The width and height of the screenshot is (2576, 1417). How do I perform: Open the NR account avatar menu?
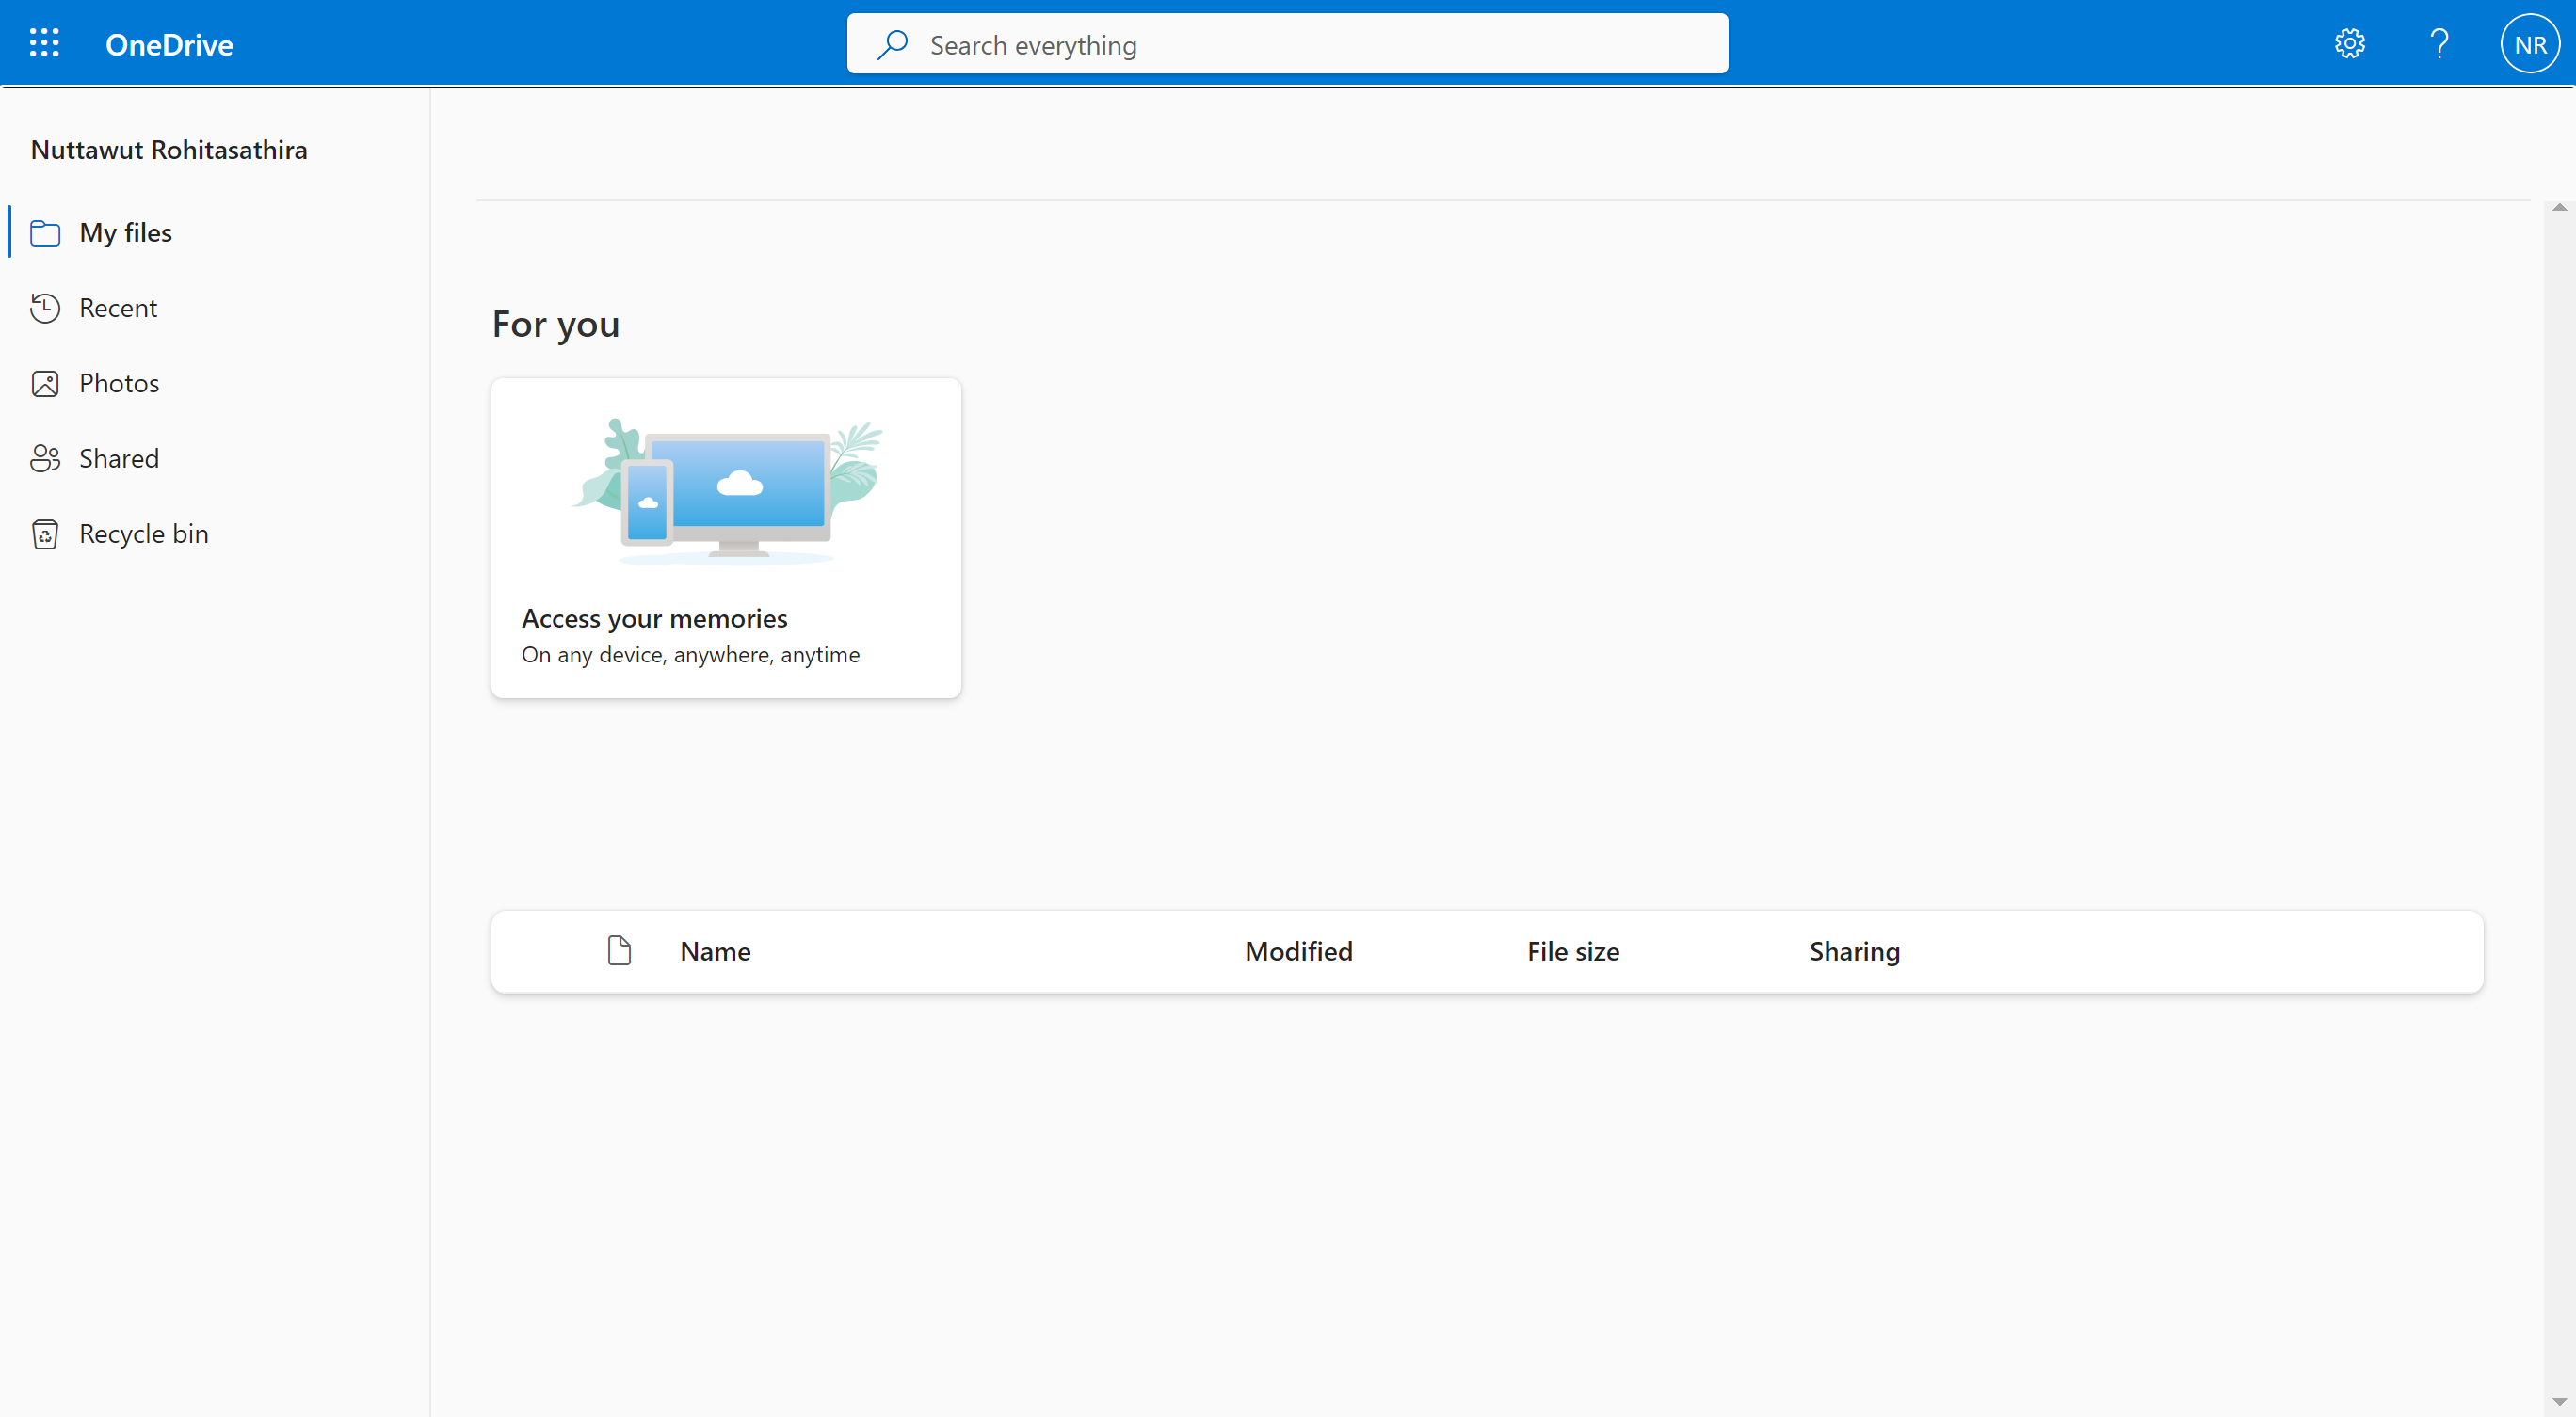tap(2529, 43)
